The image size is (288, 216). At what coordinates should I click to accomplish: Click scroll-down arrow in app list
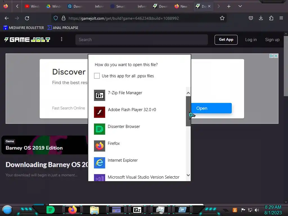(x=188, y=175)
